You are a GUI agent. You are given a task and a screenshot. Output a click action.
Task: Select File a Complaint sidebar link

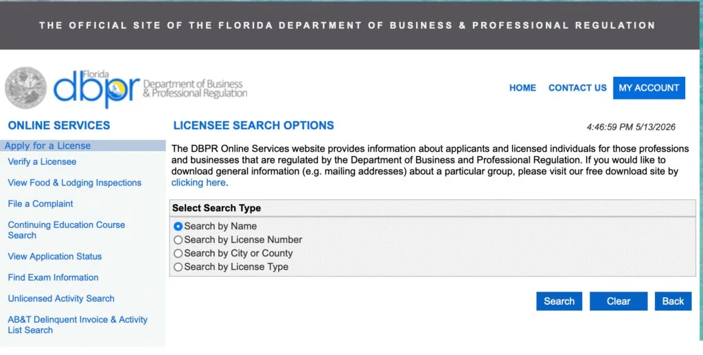(41, 204)
